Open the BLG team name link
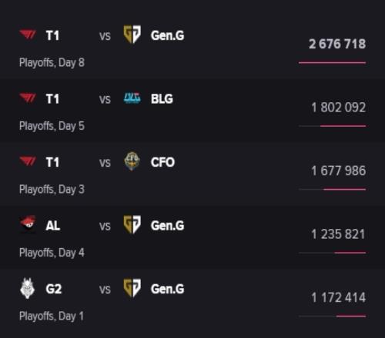The width and height of the screenshot is (385, 338). pyautogui.click(x=162, y=99)
